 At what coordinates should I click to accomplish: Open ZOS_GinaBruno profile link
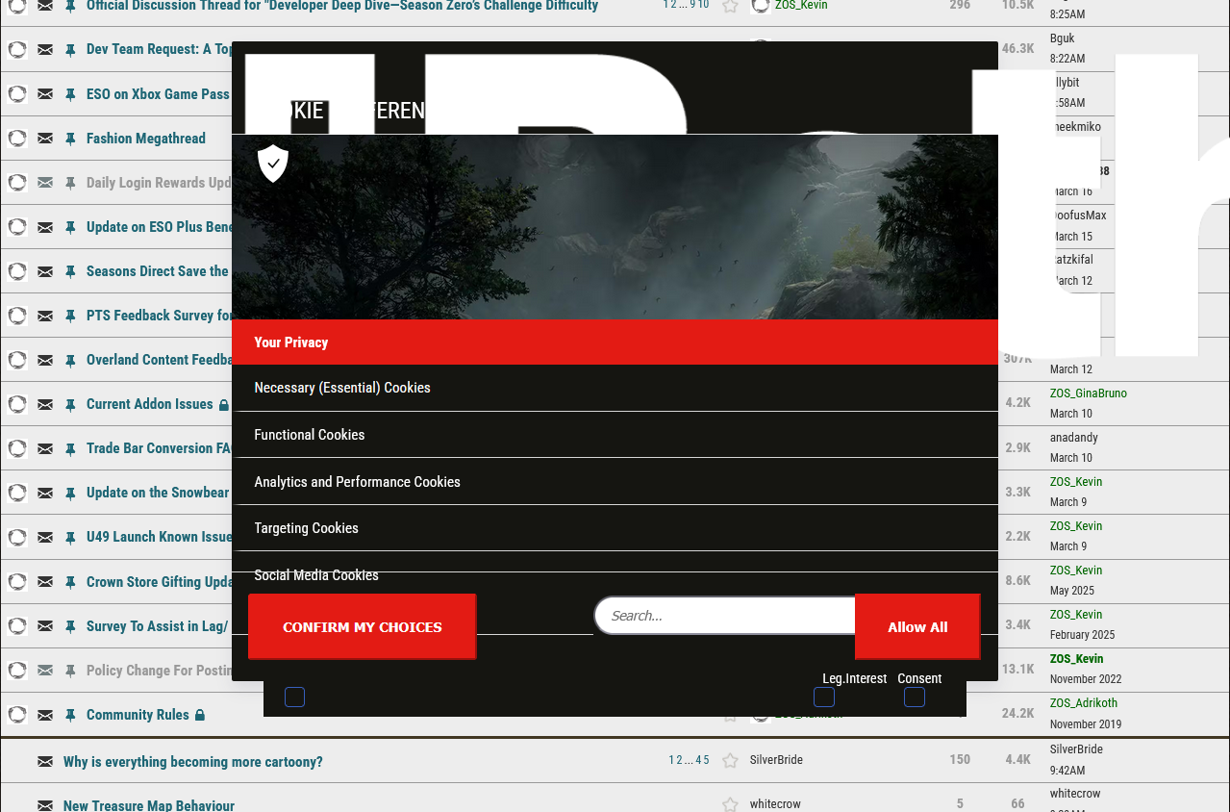click(1089, 393)
